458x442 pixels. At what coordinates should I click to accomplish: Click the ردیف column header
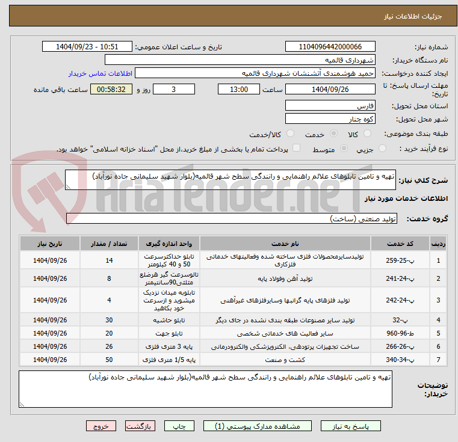[438, 244]
